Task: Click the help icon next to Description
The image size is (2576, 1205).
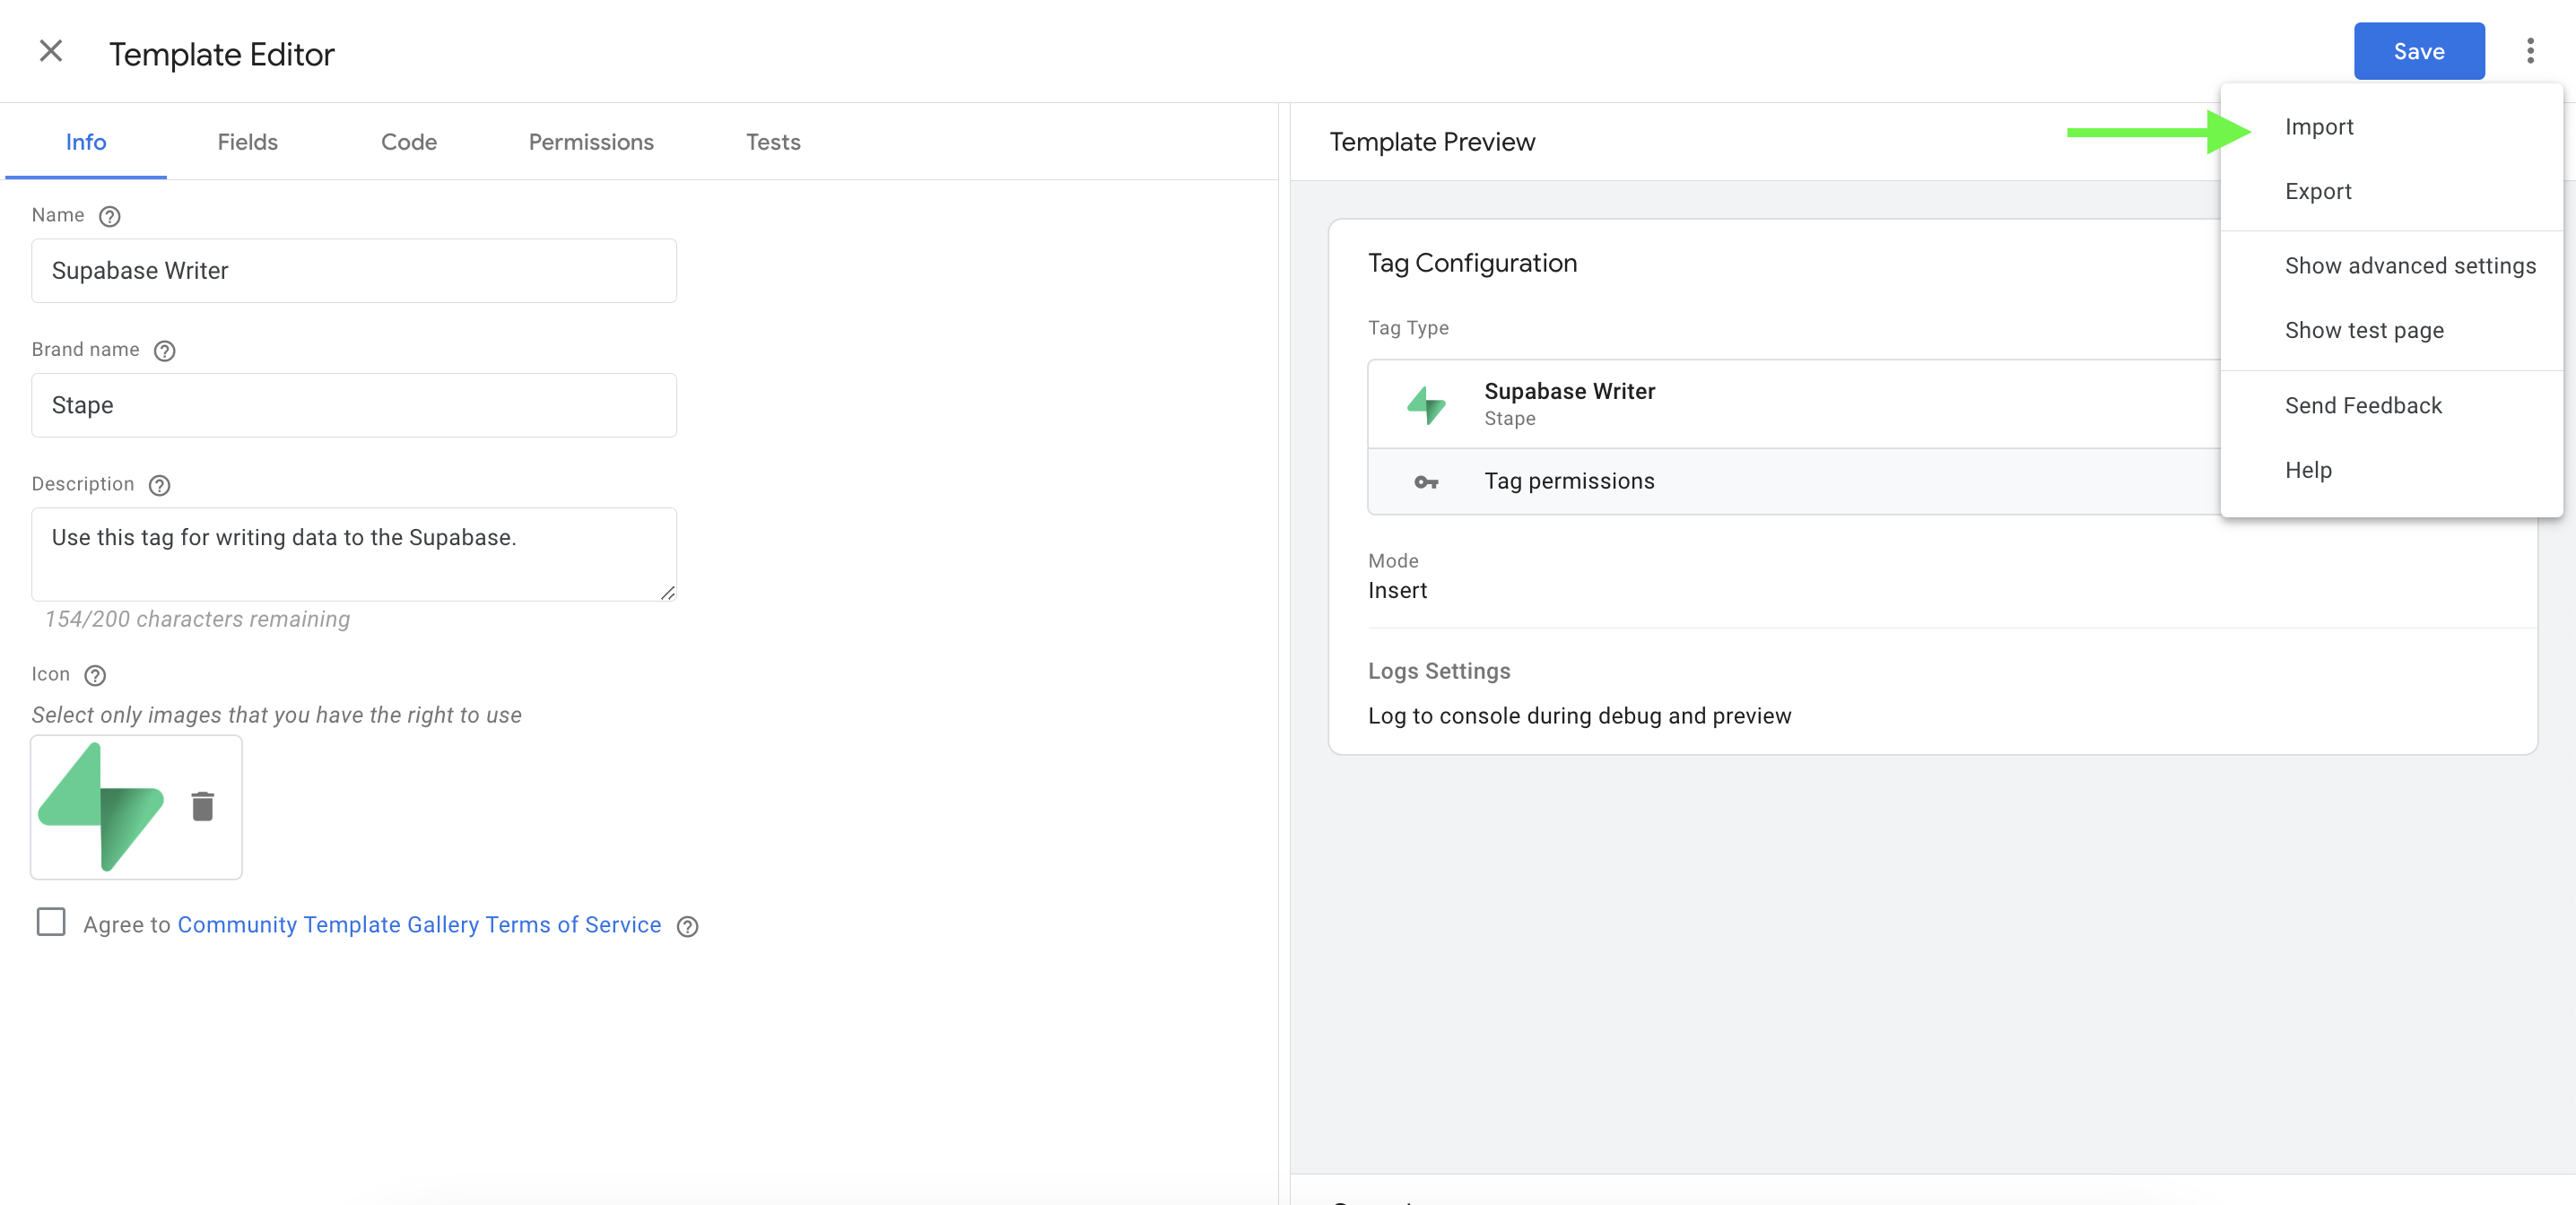Action: pos(160,485)
